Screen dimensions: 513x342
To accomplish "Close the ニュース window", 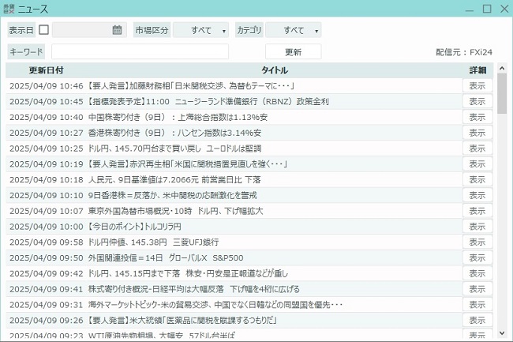I will coord(504,9).
